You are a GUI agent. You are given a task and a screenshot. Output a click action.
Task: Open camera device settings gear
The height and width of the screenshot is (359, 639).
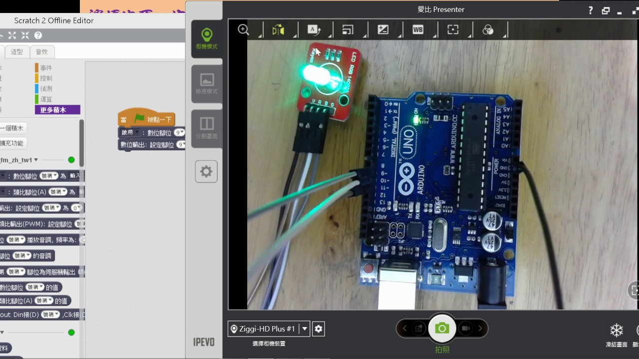(319, 329)
